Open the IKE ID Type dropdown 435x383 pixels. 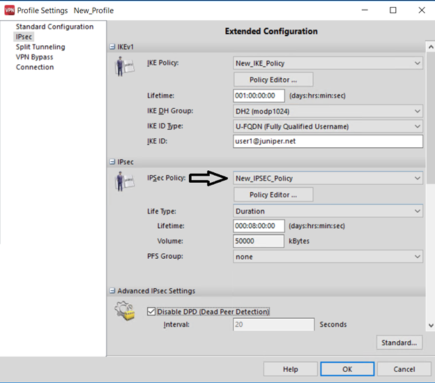click(328, 126)
